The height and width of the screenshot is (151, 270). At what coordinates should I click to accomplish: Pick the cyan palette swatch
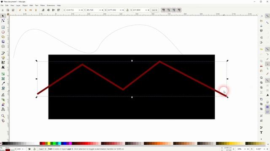click(59, 143)
